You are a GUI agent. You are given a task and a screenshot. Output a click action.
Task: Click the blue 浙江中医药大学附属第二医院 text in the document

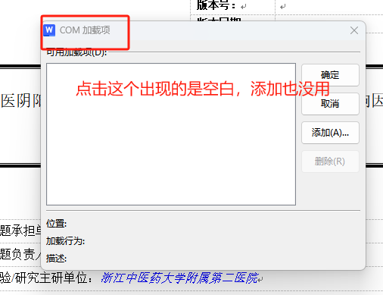tap(180, 278)
